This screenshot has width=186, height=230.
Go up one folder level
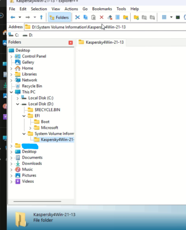[41, 17]
